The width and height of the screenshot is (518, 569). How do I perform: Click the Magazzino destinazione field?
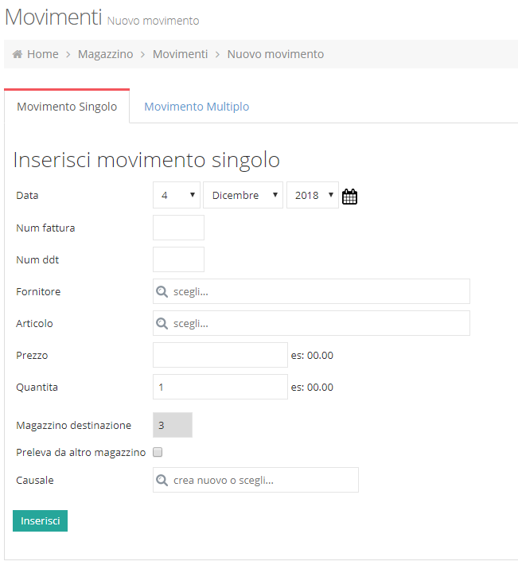173,425
